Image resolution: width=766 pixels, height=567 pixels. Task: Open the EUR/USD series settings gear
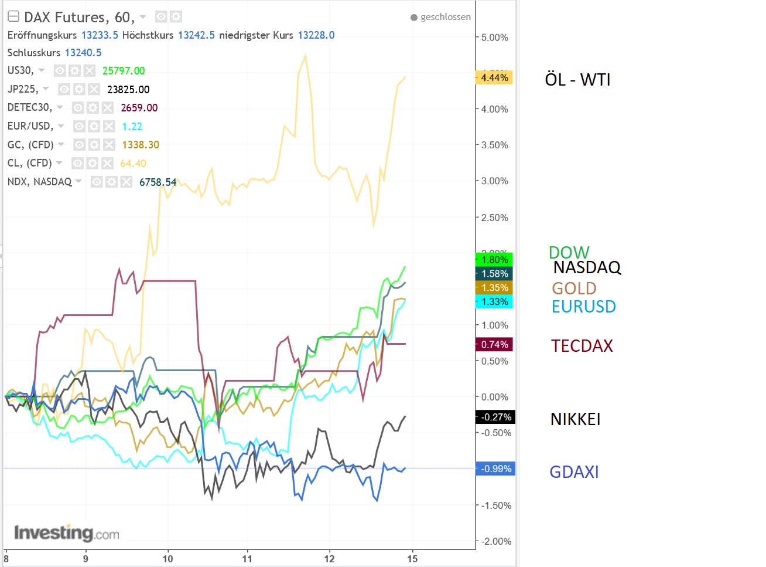pyautogui.click(x=94, y=125)
